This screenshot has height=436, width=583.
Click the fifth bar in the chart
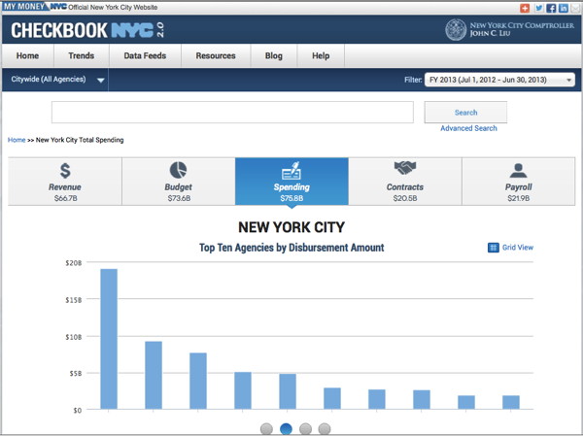click(x=288, y=391)
